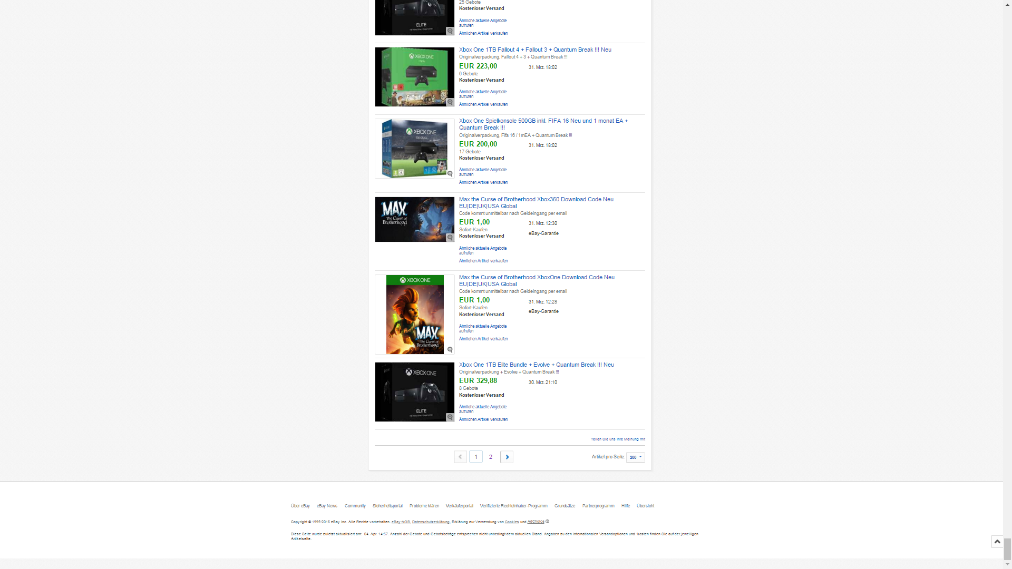Open similar current offers for Elite Evolve bundle
Screen dimensions: 1012x569
pyautogui.click(x=483, y=409)
